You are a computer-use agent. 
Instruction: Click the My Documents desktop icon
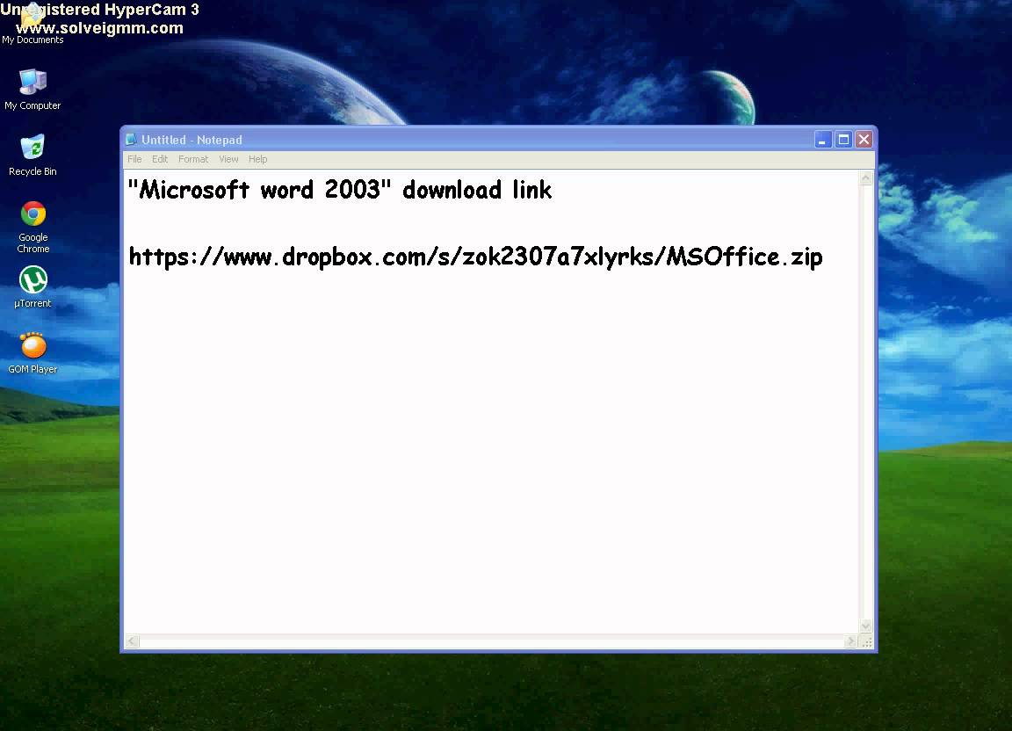click(33, 23)
